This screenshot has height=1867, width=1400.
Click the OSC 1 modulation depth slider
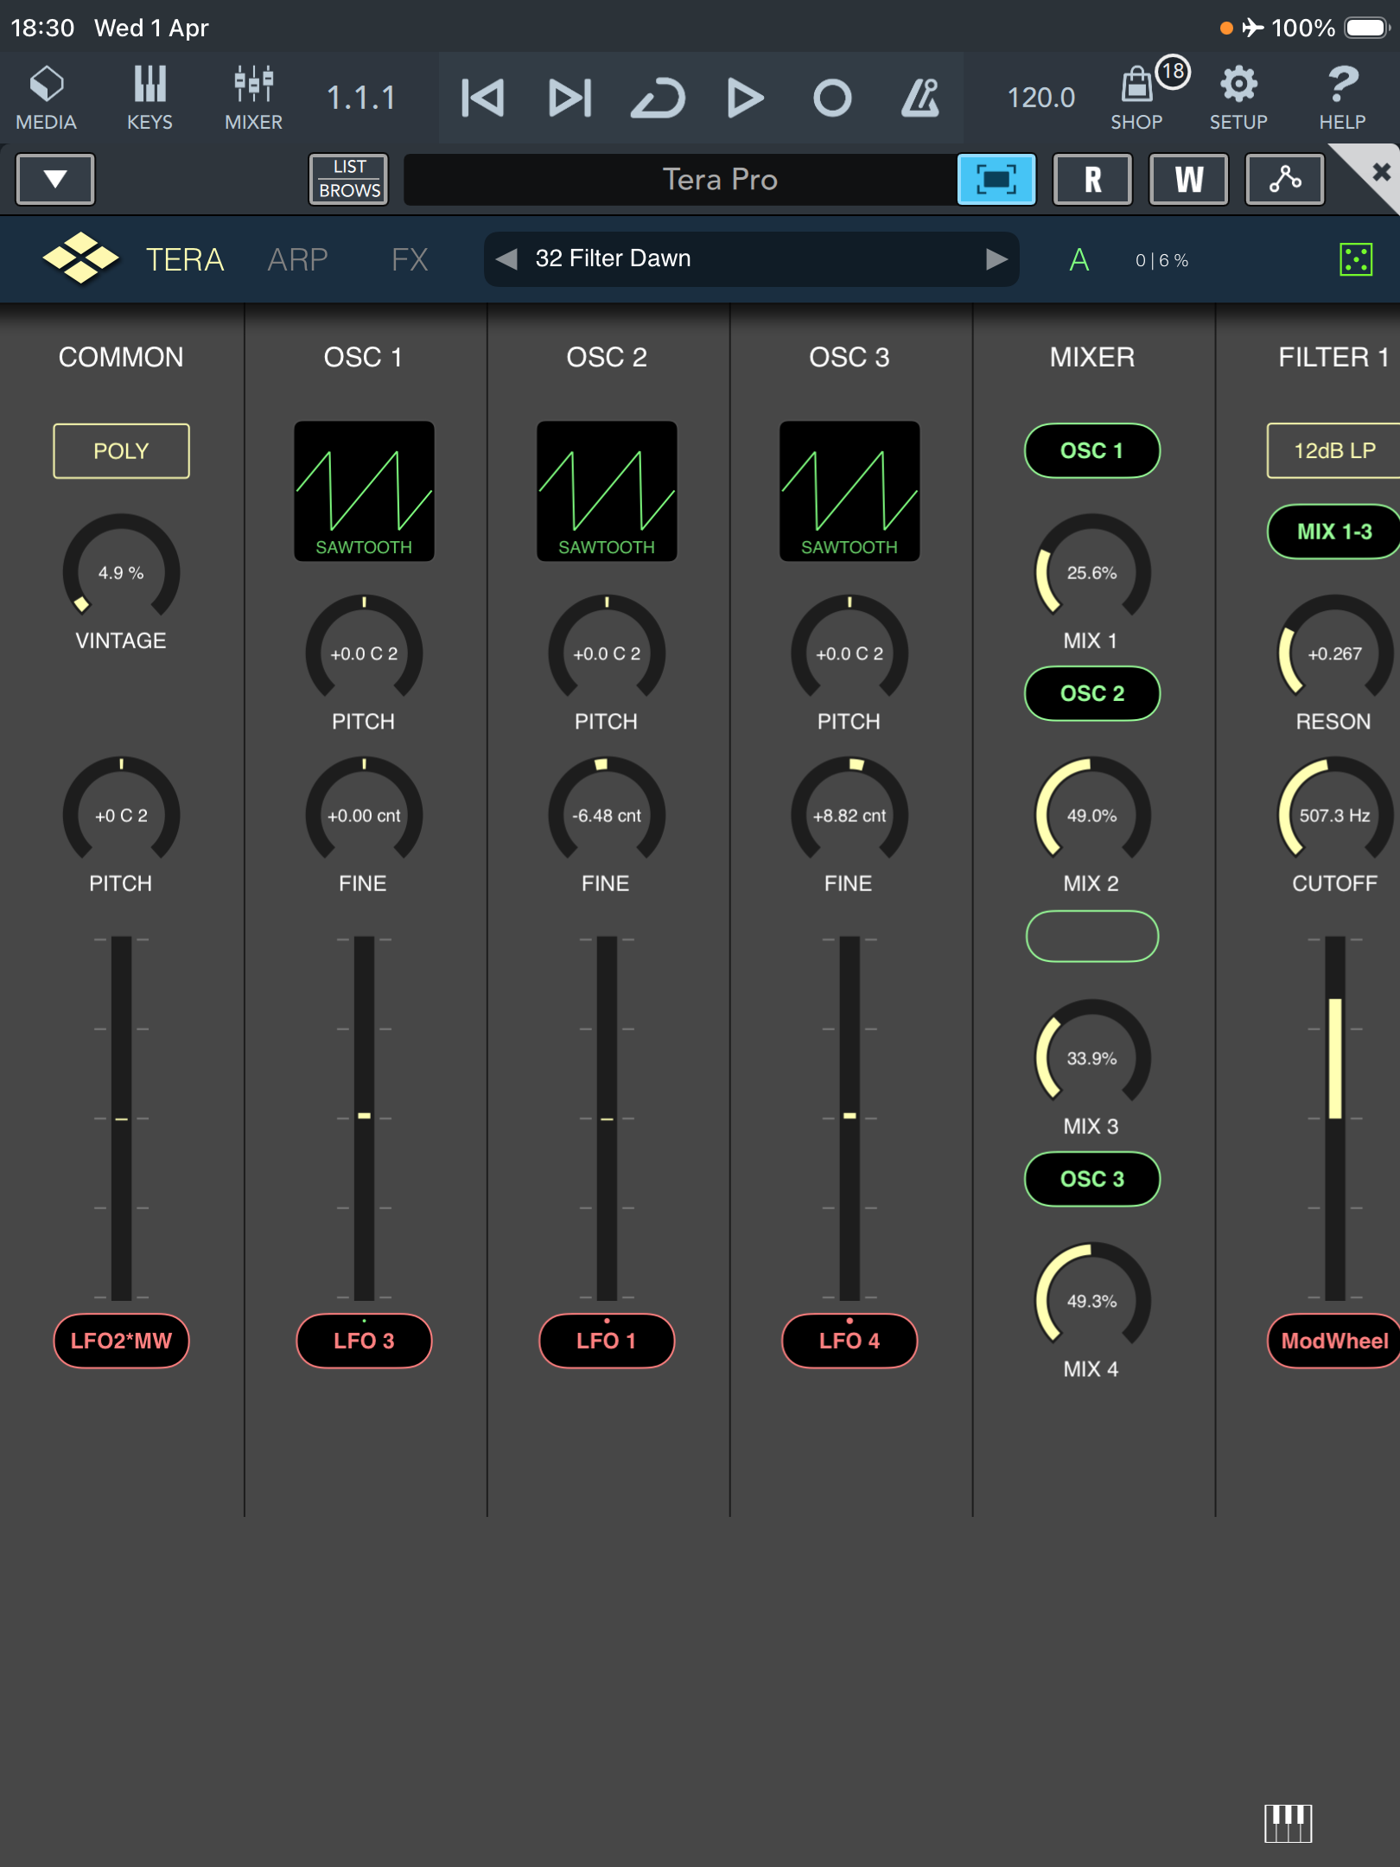click(364, 1118)
